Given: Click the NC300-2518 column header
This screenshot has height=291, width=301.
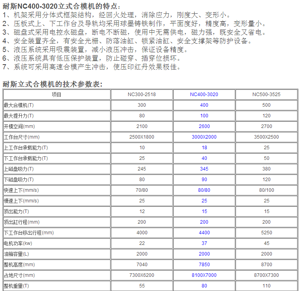Looking at the screenshot, I should [142, 95].
